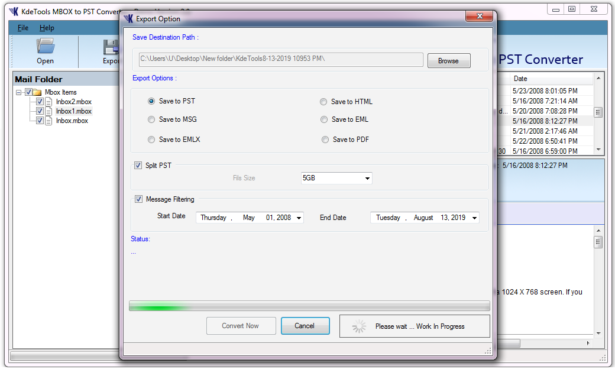Open the End Date calendar dropdown
This screenshot has height=369, width=615.
pyautogui.click(x=474, y=218)
